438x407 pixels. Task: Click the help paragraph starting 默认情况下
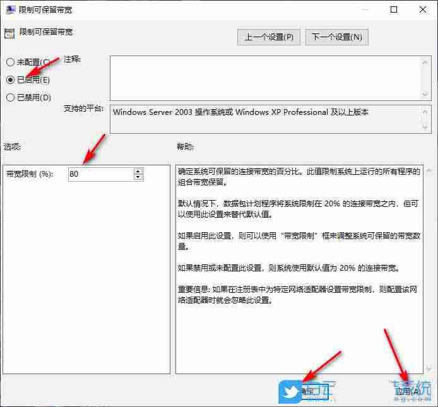pyautogui.click(x=298, y=209)
